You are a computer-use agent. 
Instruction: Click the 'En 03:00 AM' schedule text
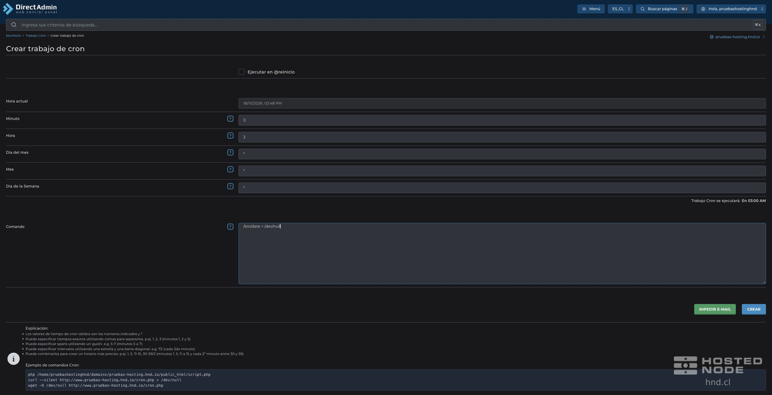tap(753, 201)
